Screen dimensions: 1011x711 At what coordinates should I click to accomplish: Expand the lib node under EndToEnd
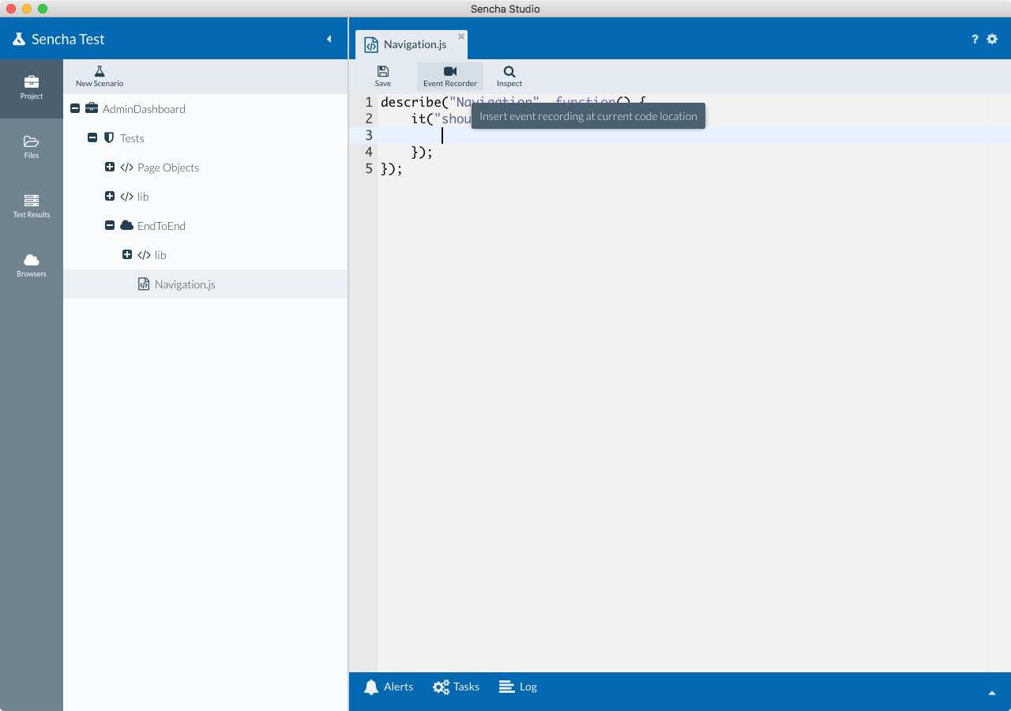pos(127,255)
